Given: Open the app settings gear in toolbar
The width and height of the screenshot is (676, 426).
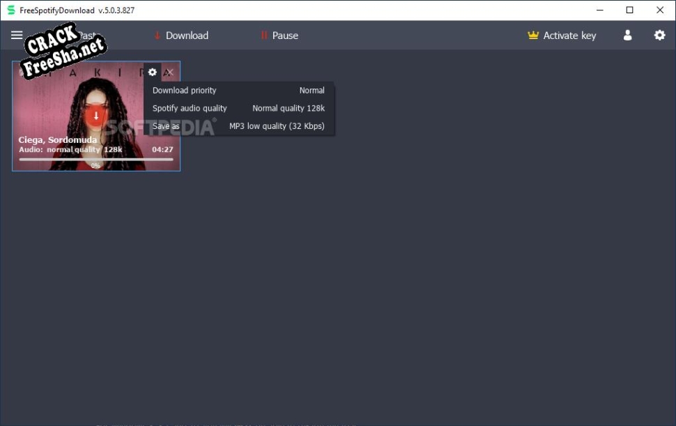Looking at the screenshot, I should point(659,36).
